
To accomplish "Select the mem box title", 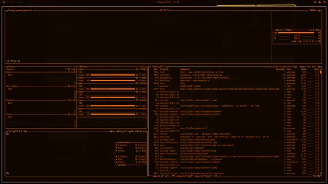I will pos(11,66).
